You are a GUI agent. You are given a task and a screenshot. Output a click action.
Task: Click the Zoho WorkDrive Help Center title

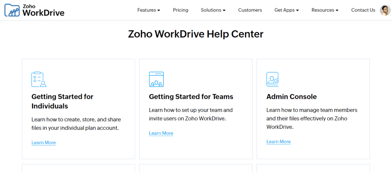196,34
